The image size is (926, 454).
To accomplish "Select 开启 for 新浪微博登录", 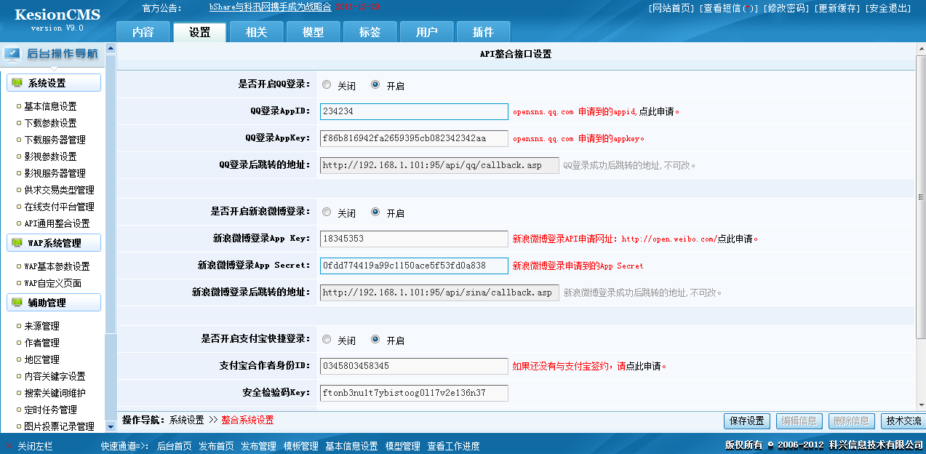I will tap(375, 212).
